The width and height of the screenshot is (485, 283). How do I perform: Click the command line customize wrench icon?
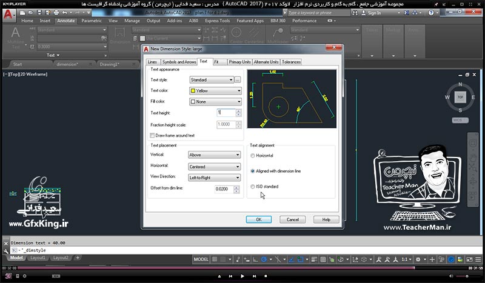pyautogui.click(x=6, y=251)
